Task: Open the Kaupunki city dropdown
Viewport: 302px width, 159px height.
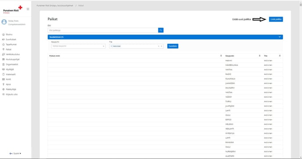Action: [79, 46]
